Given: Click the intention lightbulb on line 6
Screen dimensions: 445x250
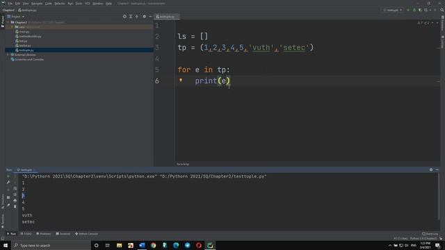Looking at the screenshot, I should (x=181, y=81).
